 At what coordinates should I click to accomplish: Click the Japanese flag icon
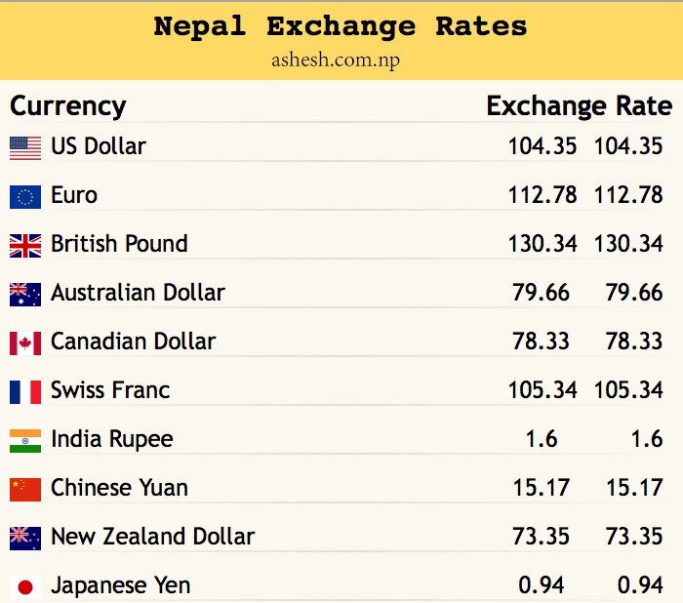[x=25, y=586]
